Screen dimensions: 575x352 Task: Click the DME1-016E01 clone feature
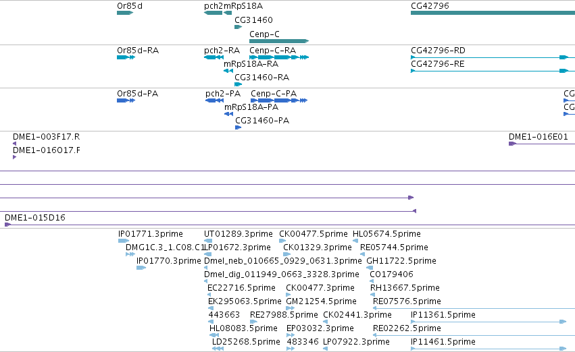[542, 144]
